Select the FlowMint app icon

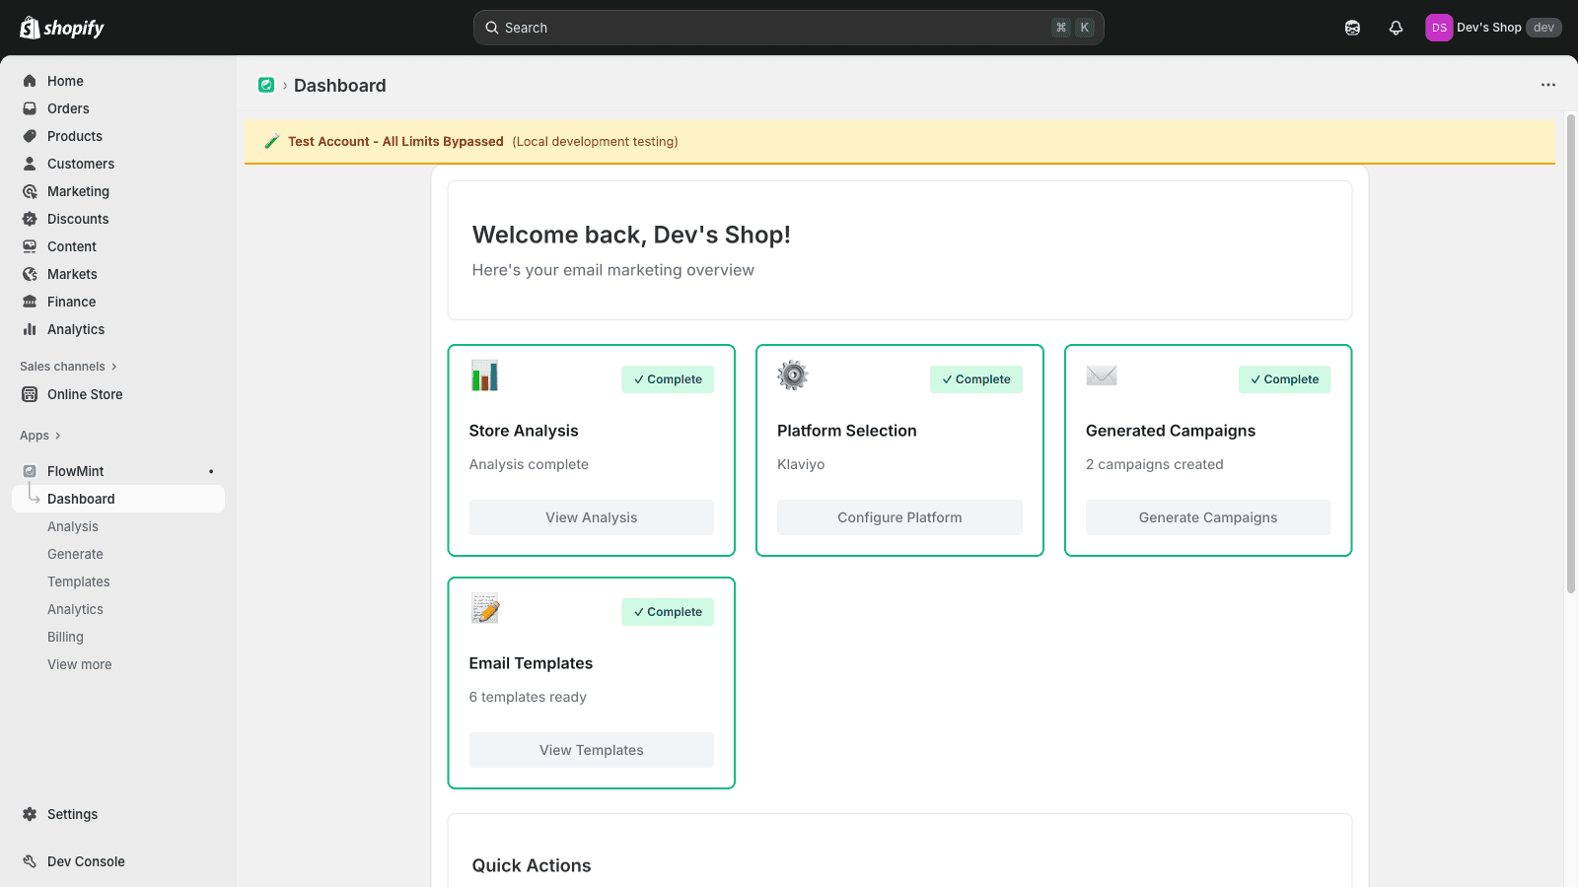coord(31,471)
